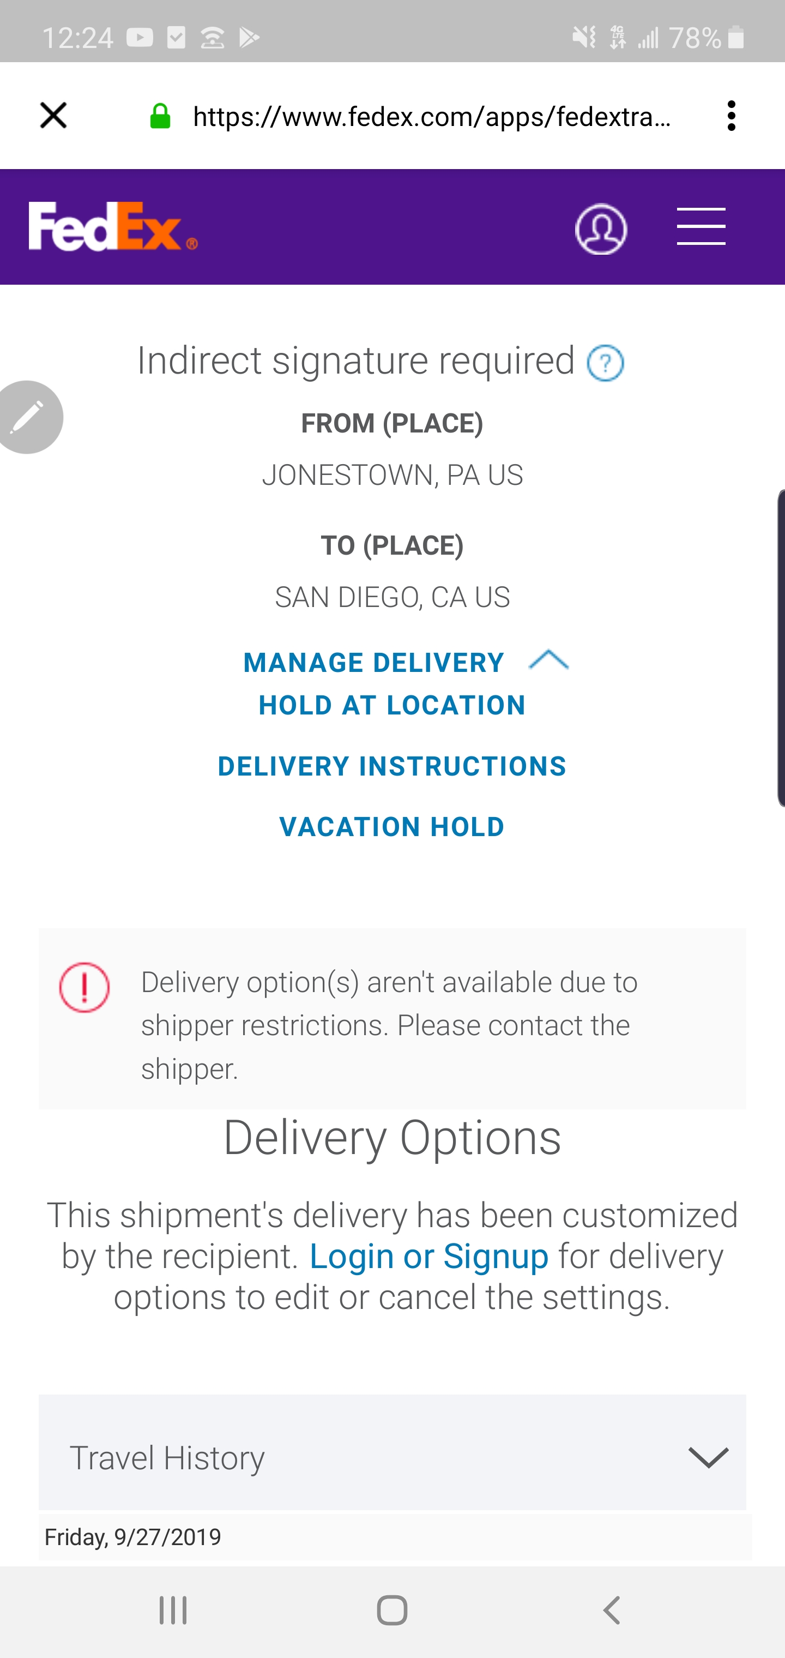Tap the URL address bar
This screenshot has width=785, height=1658.
point(431,117)
